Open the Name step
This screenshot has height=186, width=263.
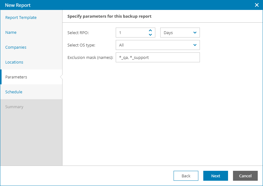[11, 33]
